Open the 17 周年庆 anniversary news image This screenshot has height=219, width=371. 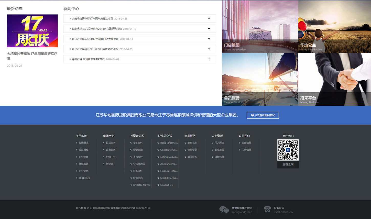point(32,31)
